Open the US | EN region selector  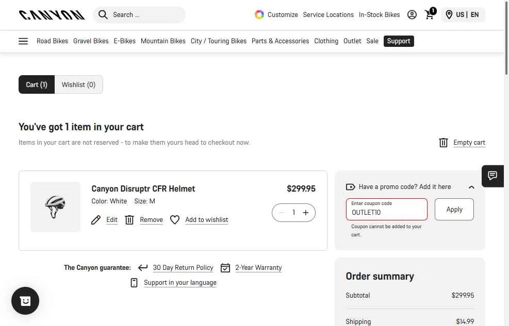coord(463,14)
